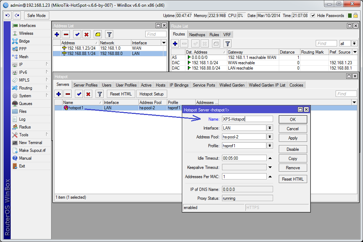Add new Hotspot server
The height and width of the screenshot is (242, 363).
click(59, 94)
